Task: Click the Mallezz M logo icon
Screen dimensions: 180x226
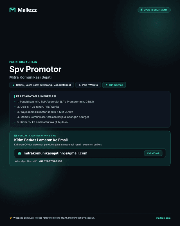Action: tap(12, 10)
